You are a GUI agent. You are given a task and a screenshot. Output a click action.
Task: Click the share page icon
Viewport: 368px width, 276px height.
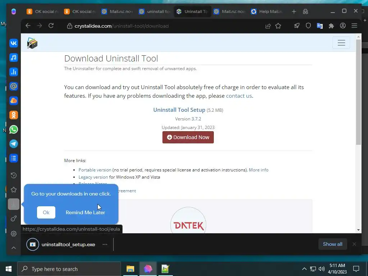268,26
